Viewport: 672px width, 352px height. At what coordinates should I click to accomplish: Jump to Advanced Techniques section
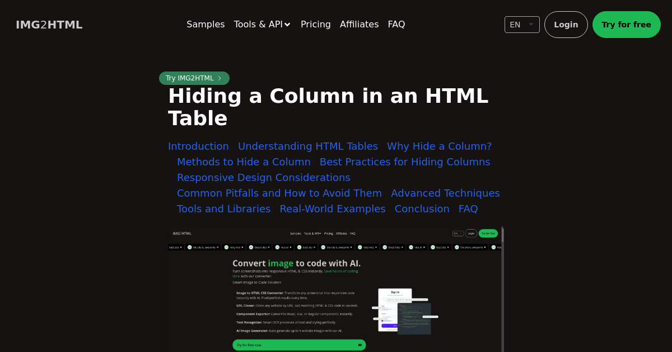pos(446,193)
